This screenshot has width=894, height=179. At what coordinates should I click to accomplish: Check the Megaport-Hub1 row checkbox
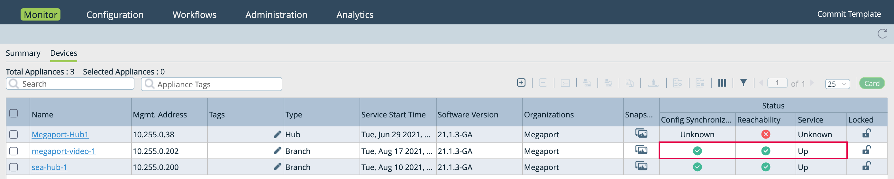click(x=14, y=135)
